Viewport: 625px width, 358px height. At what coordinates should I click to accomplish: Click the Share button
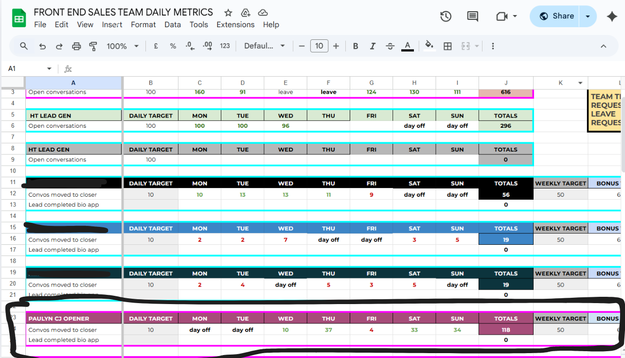pos(556,16)
